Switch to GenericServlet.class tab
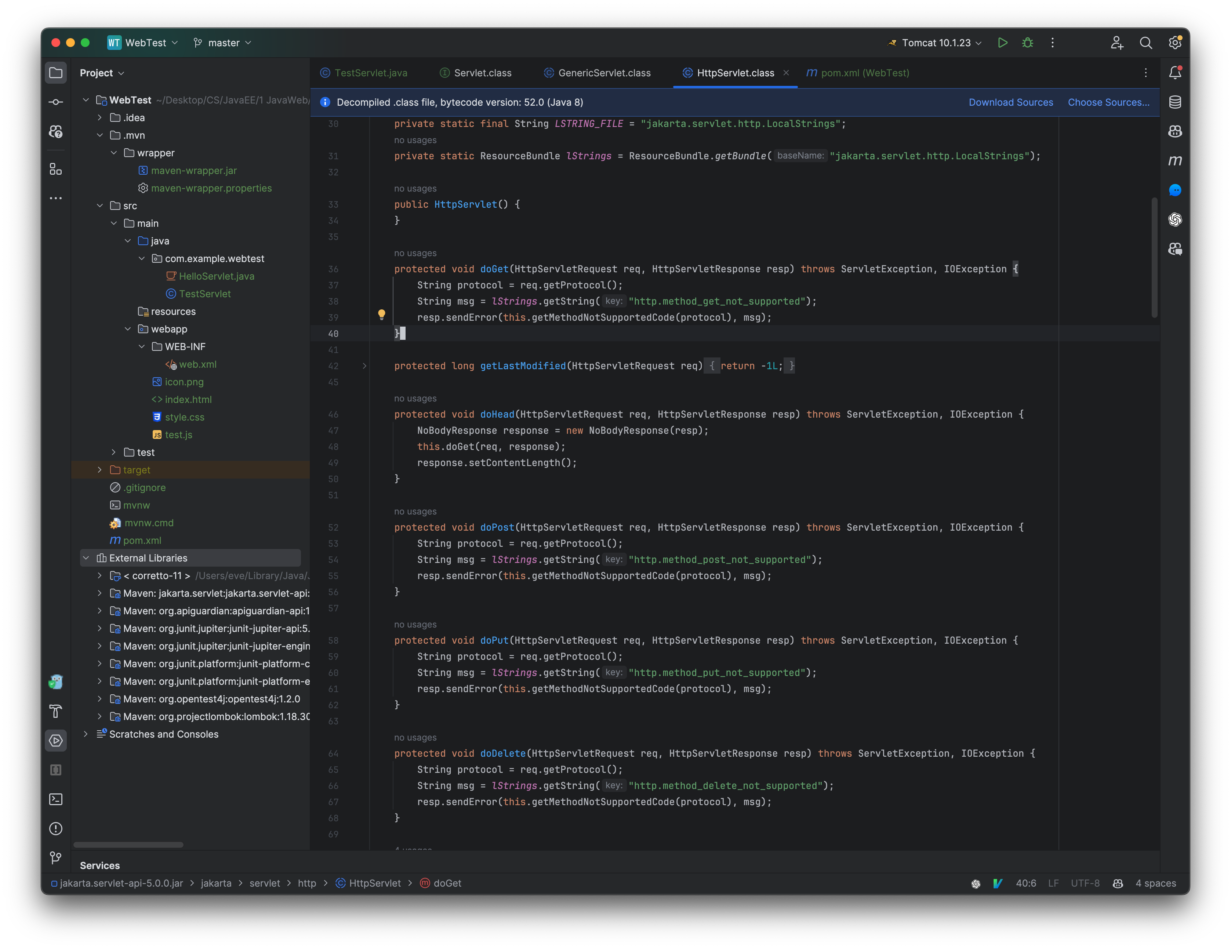This screenshot has height=949, width=1231. [x=598, y=73]
